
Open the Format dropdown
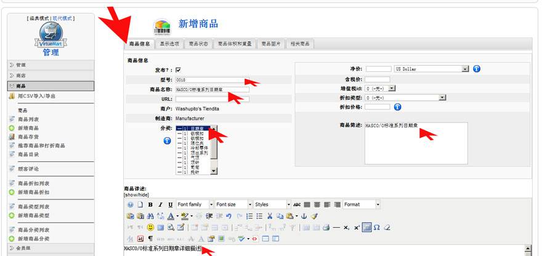point(362,204)
